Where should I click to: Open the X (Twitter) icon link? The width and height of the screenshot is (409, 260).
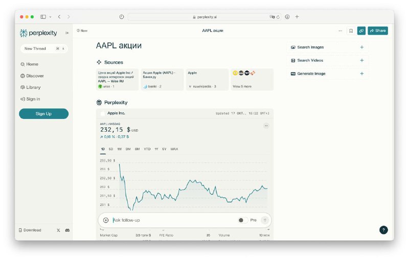[x=58, y=230]
